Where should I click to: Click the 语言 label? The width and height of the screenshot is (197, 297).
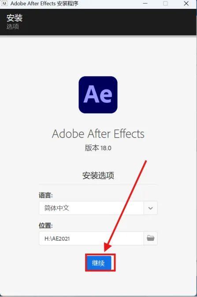coord(46,195)
